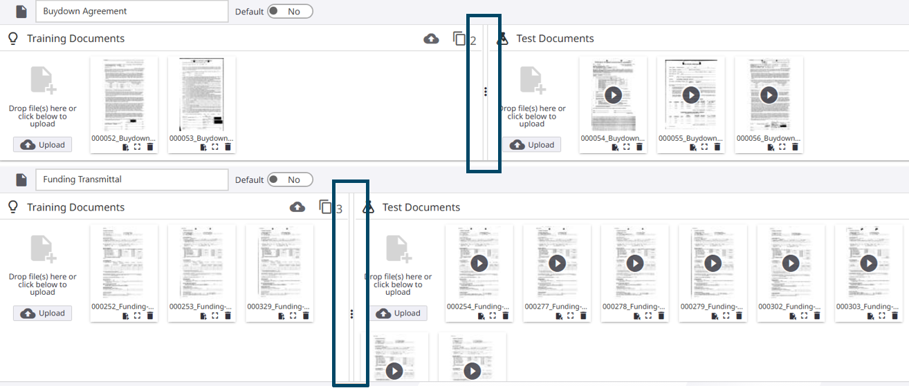
Task: Click Upload button in Funding Test Documents
Action: pos(398,313)
